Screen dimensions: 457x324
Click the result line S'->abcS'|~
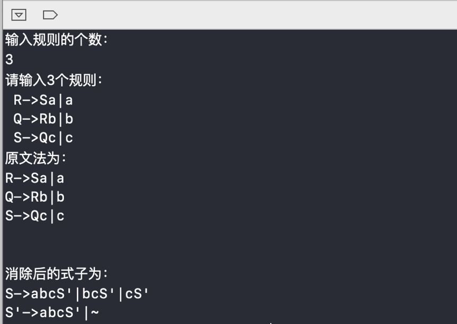(x=52, y=313)
